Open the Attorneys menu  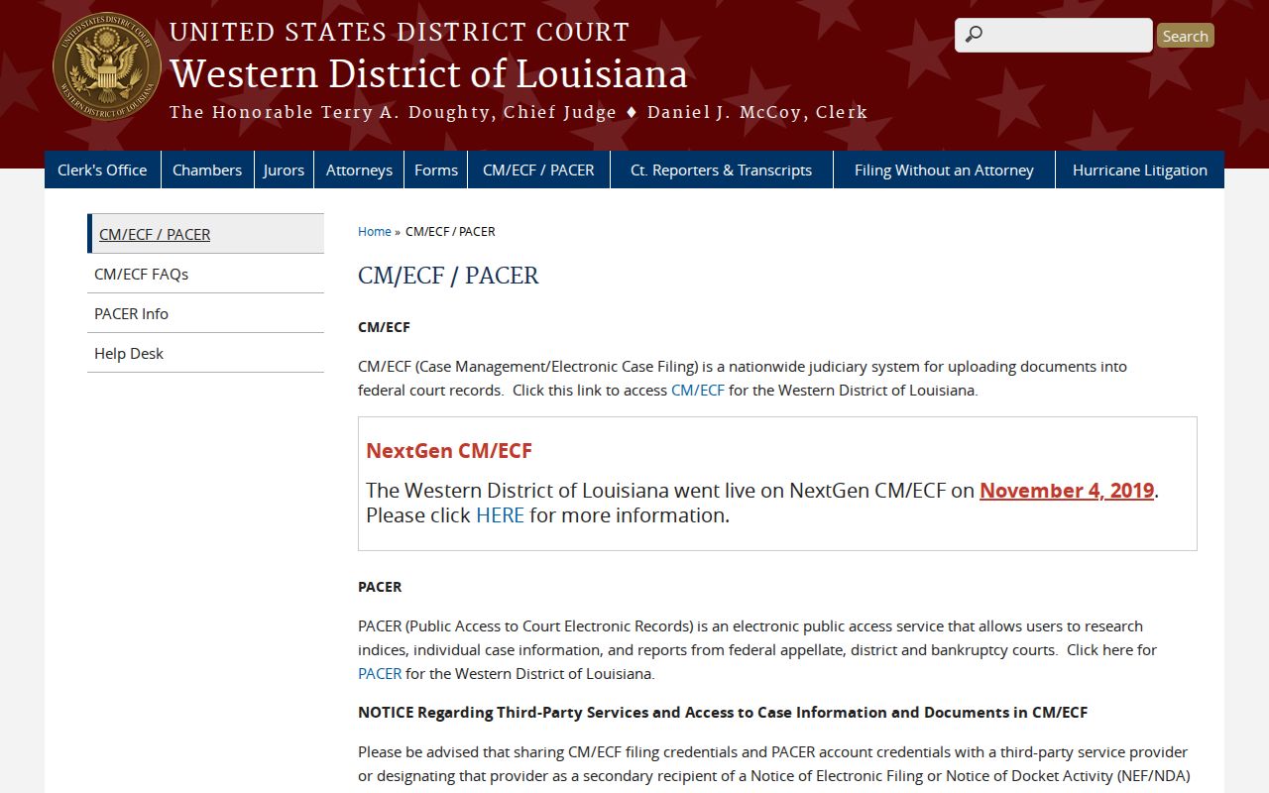point(359,170)
